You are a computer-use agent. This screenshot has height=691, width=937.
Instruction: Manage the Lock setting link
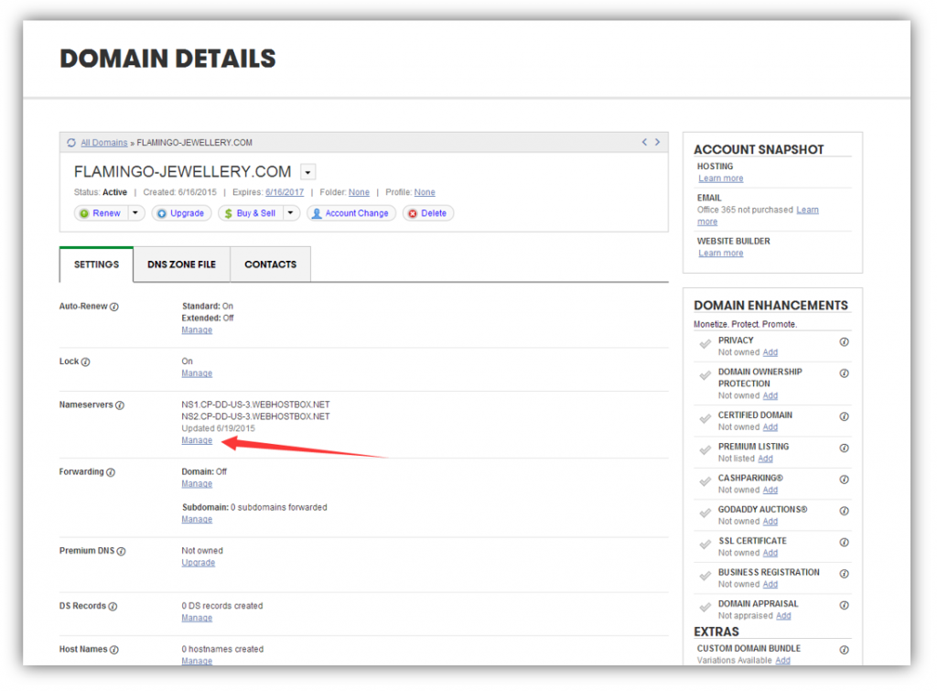198,373
